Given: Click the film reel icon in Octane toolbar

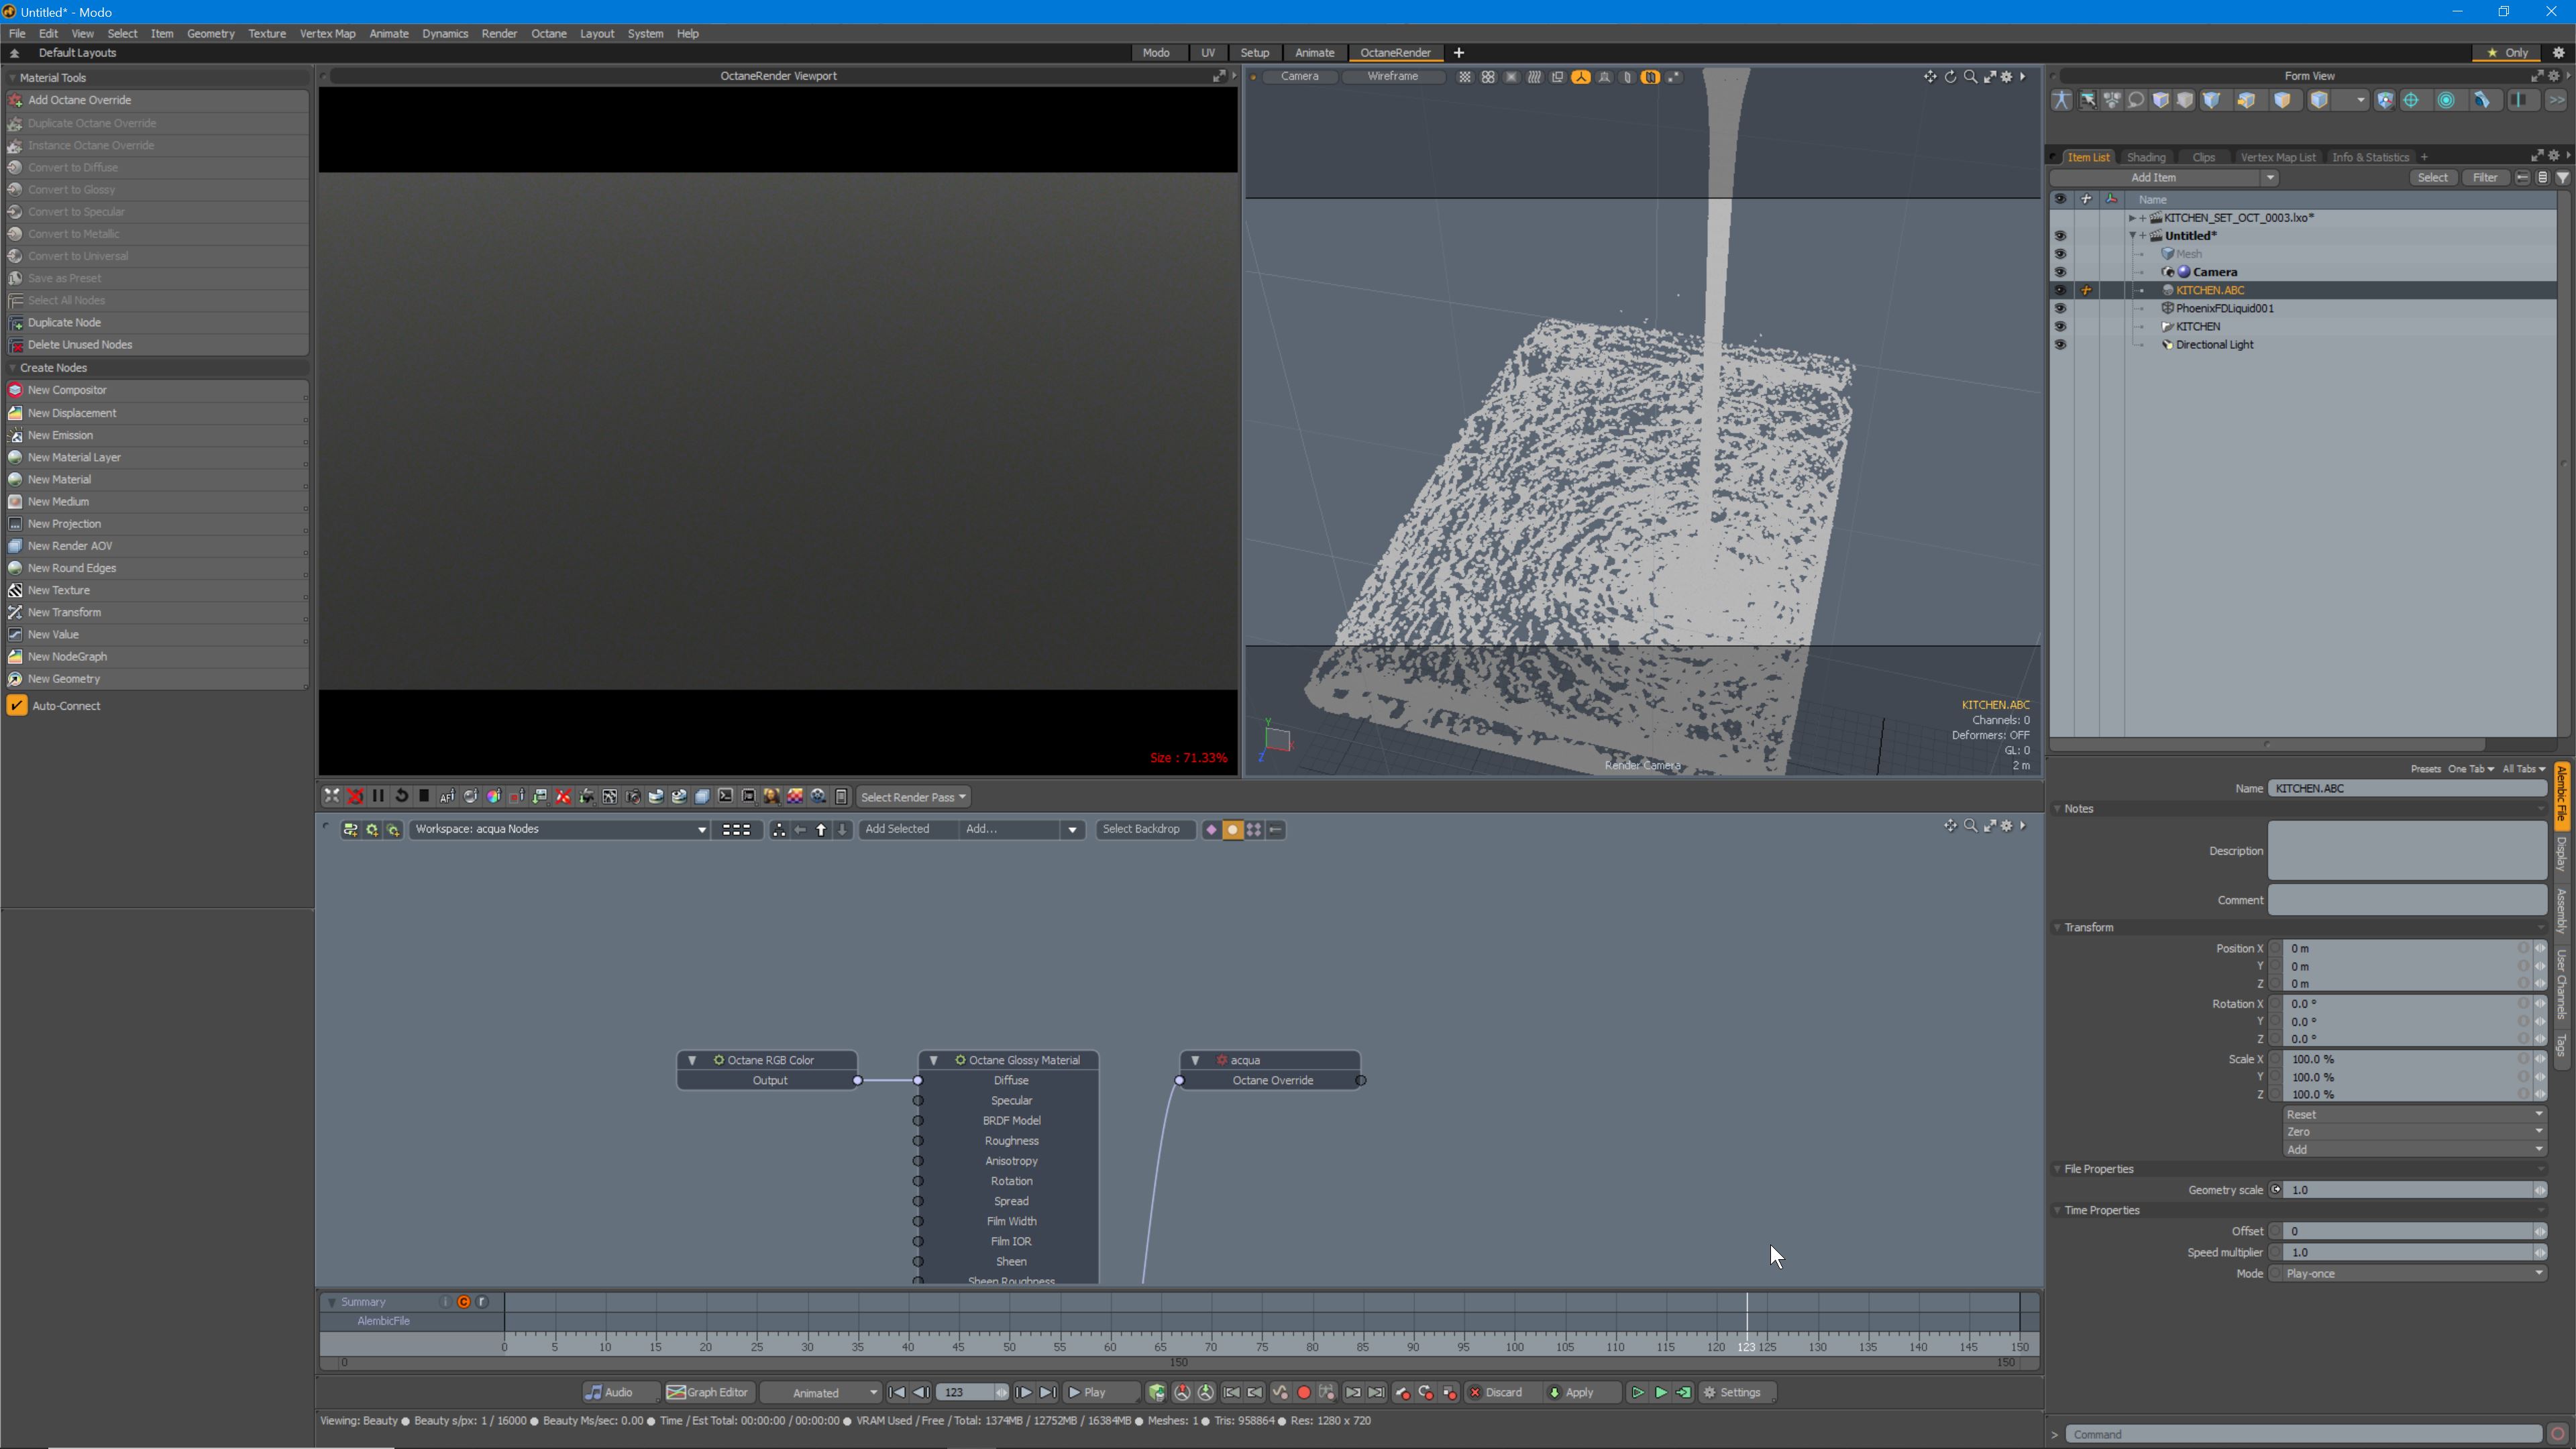Looking at the screenshot, I should point(819,796).
